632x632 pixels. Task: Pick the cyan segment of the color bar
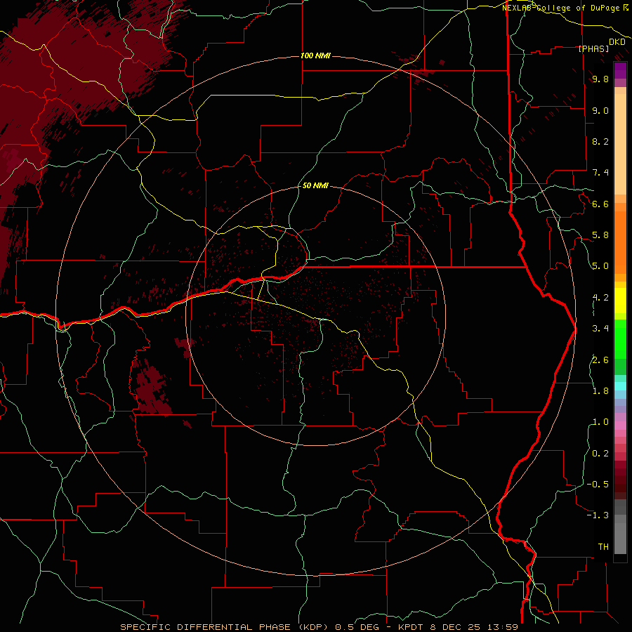tap(620, 386)
